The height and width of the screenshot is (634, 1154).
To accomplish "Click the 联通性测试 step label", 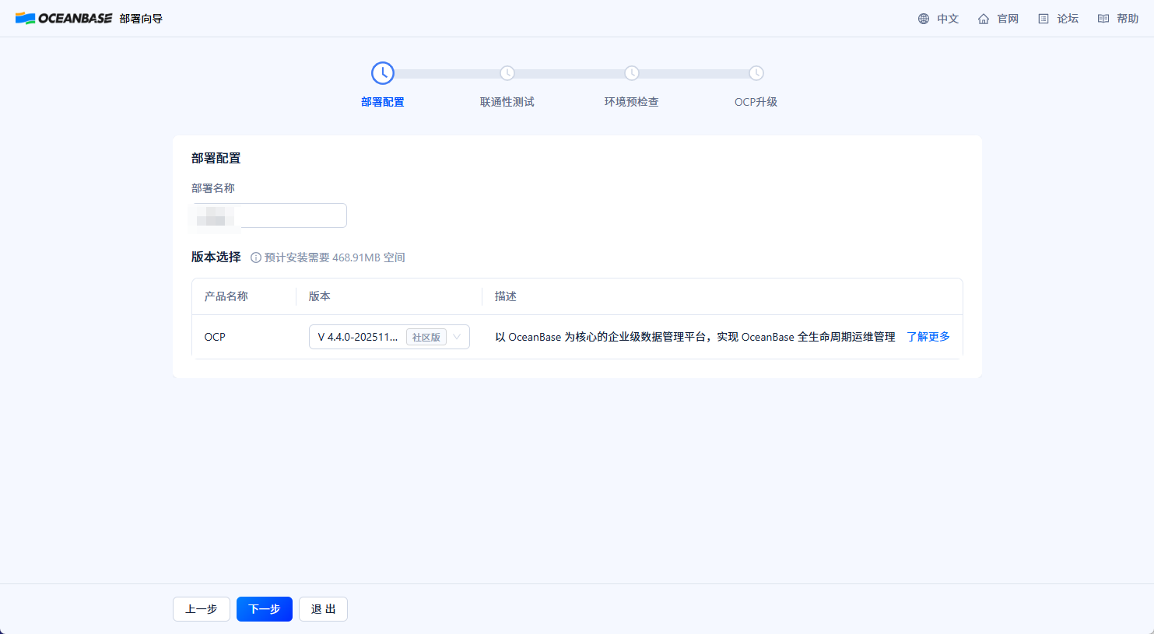I will pyautogui.click(x=507, y=102).
